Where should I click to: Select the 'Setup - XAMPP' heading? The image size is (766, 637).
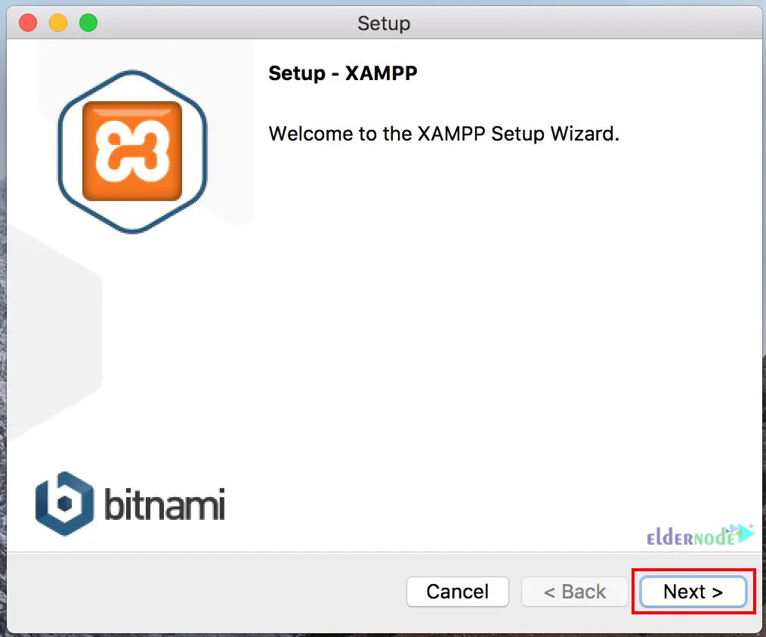point(343,73)
